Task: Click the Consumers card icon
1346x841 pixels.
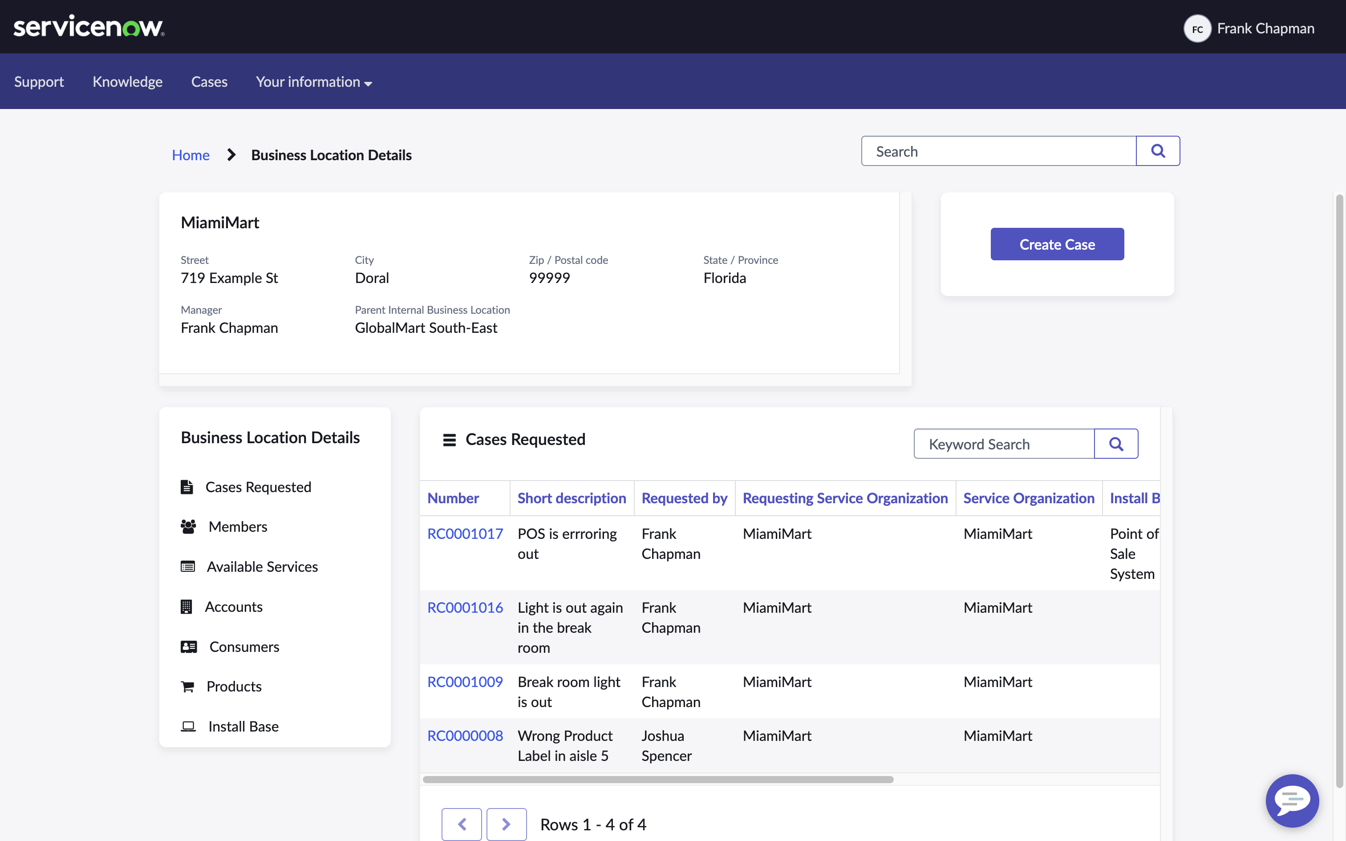Action: click(x=189, y=646)
